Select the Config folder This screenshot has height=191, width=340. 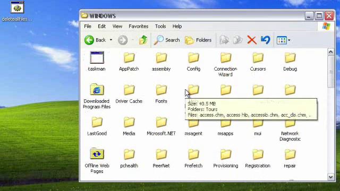click(x=193, y=62)
